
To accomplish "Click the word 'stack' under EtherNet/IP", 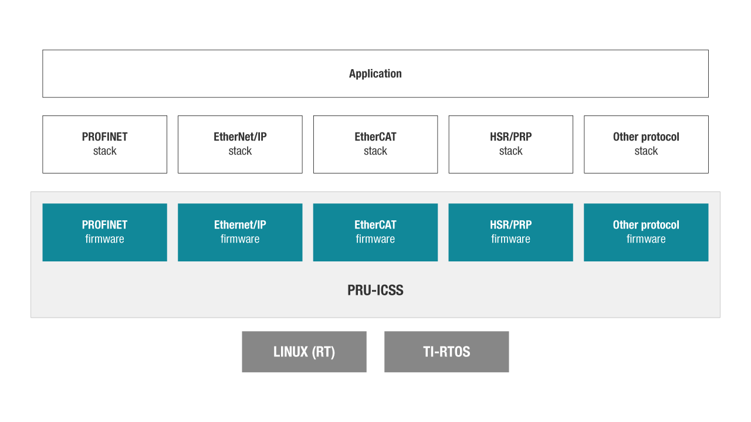I will click(x=240, y=151).
